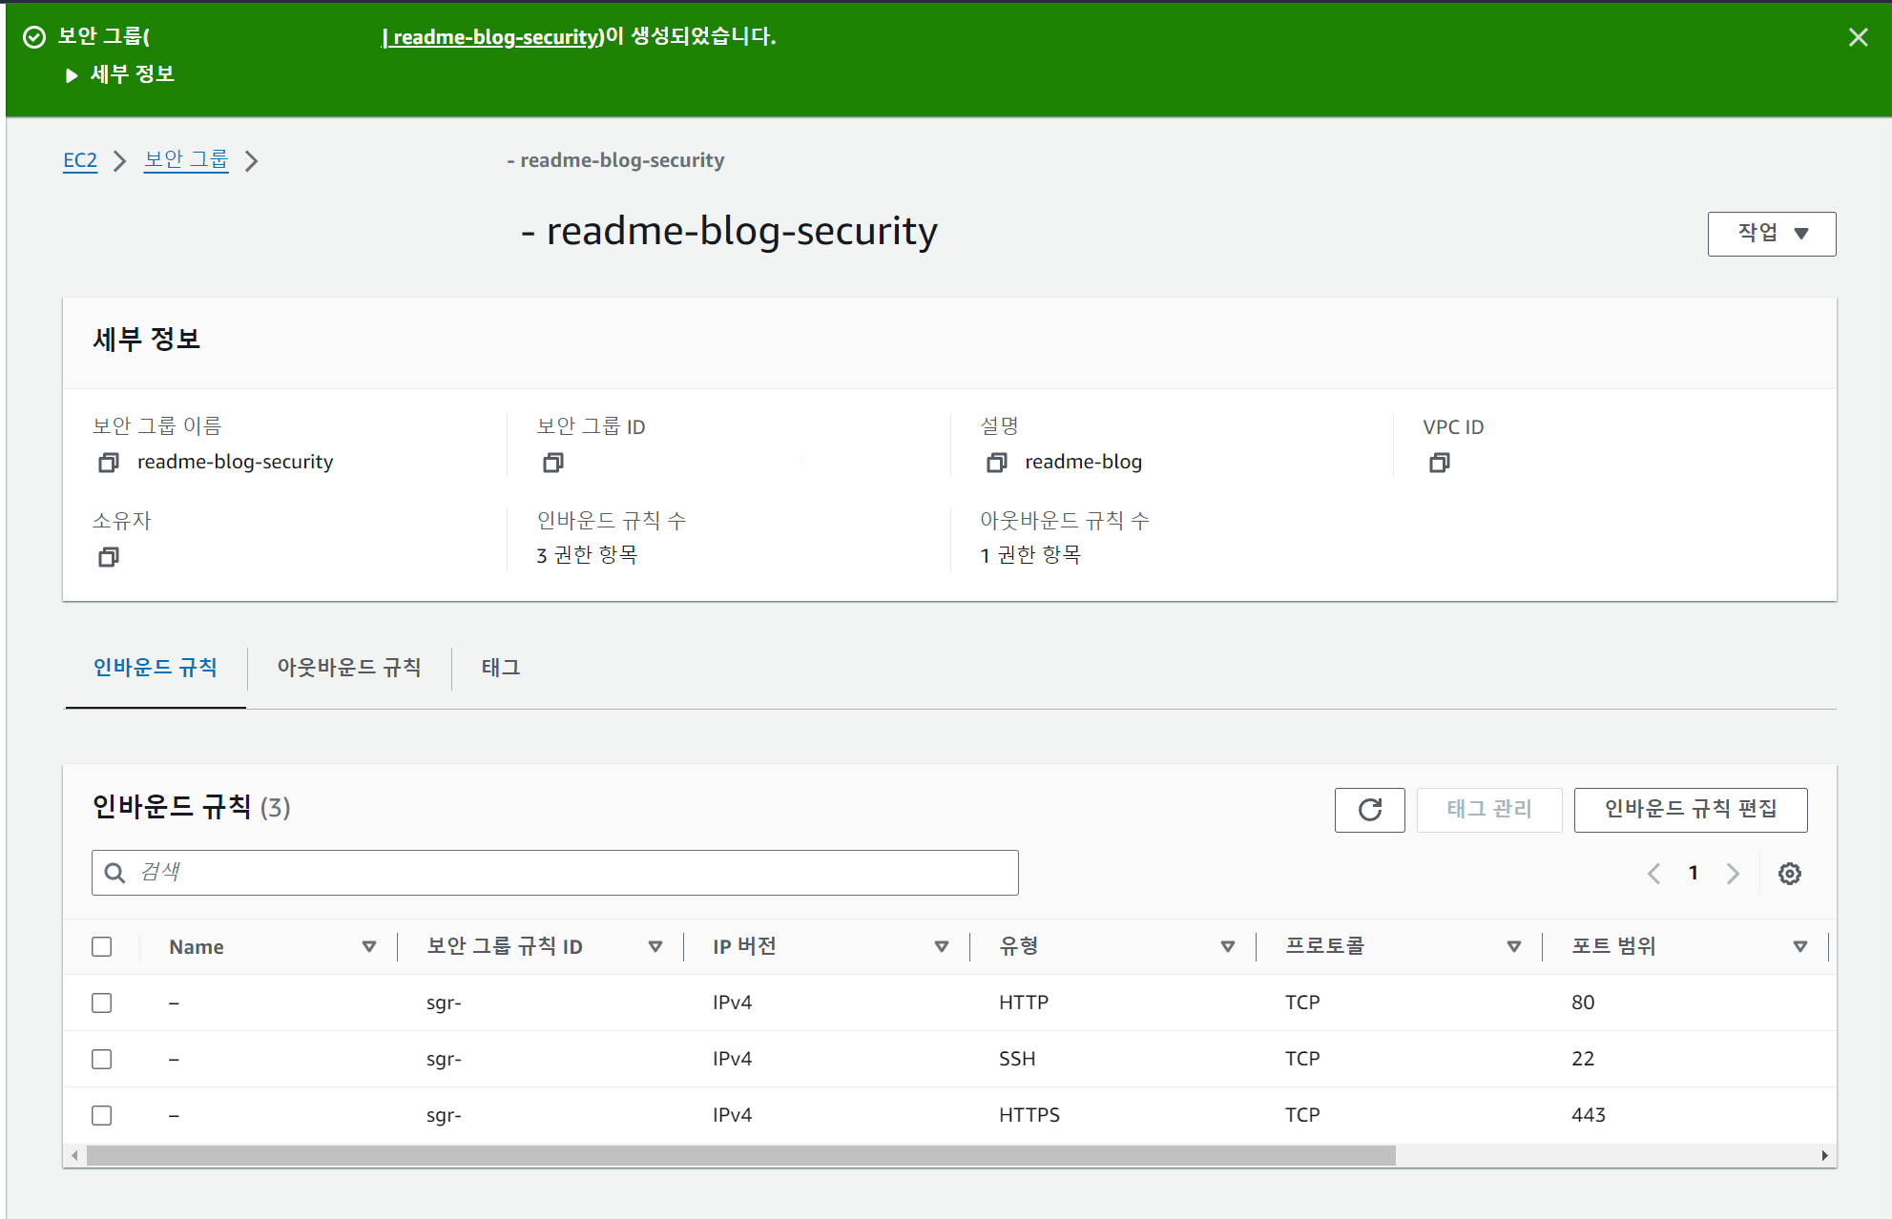The width and height of the screenshot is (1892, 1219).
Task: Go to the next rules page arrow
Action: (x=1733, y=874)
